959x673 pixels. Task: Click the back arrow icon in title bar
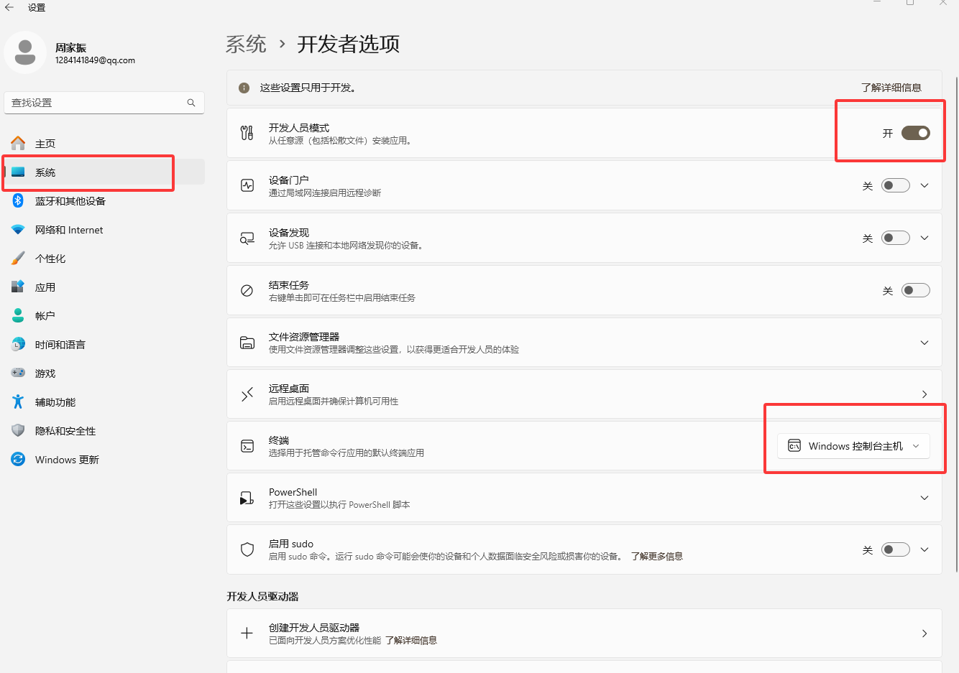(9, 7)
